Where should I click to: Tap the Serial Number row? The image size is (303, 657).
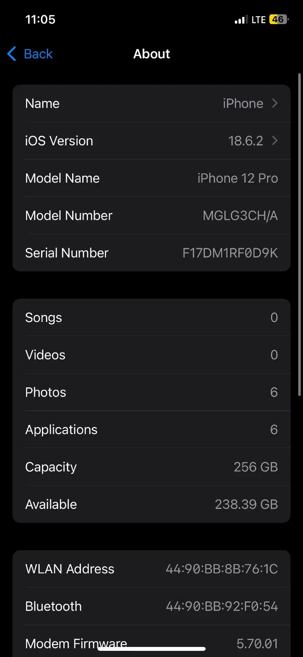coord(151,253)
